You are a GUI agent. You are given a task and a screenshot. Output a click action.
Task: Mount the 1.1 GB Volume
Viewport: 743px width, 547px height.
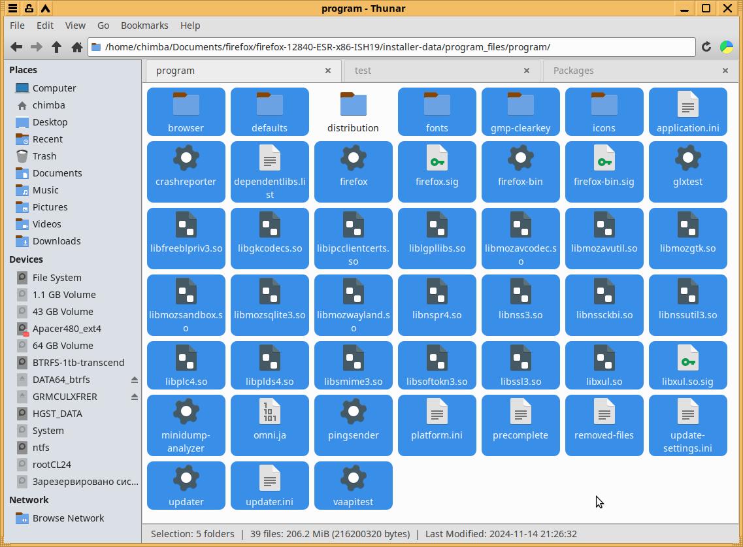pos(73,295)
